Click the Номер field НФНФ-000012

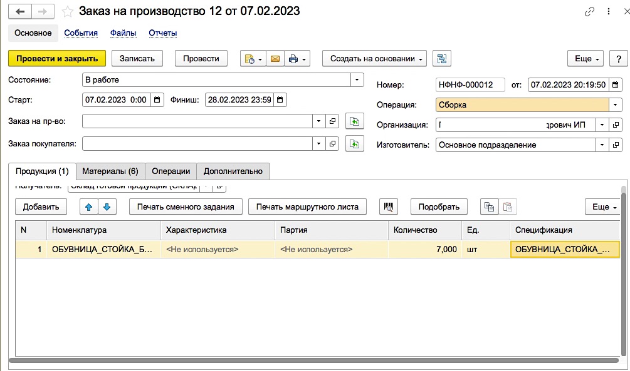coord(470,84)
